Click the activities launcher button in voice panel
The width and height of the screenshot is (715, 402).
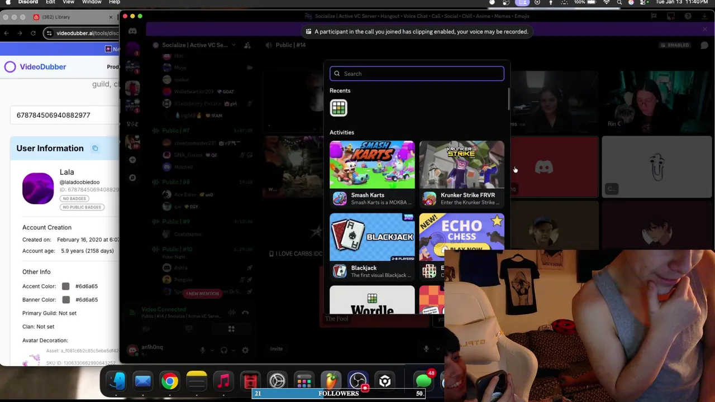(231, 329)
